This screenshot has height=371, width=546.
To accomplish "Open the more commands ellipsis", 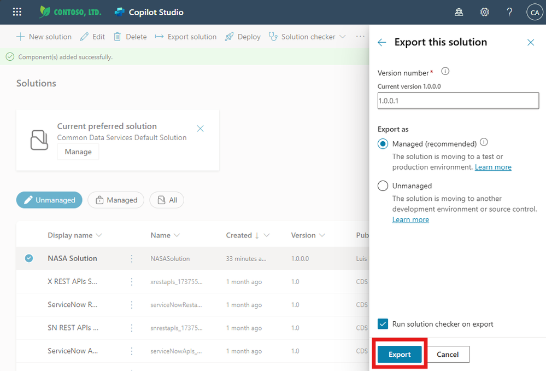I will (360, 37).
